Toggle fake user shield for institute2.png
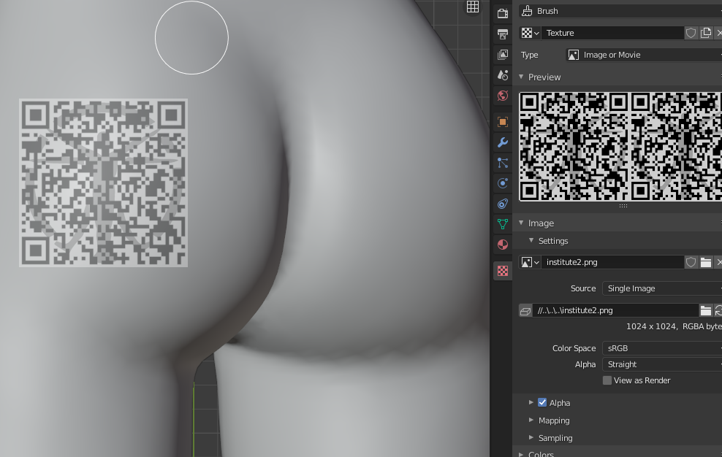Image resolution: width=722 pixels, height=457 pixels. pyautogui.click(x=691, y=262)
